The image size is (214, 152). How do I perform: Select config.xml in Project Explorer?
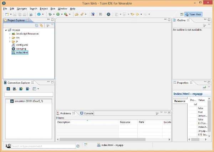pyautogui.click(x=22, y=45)
